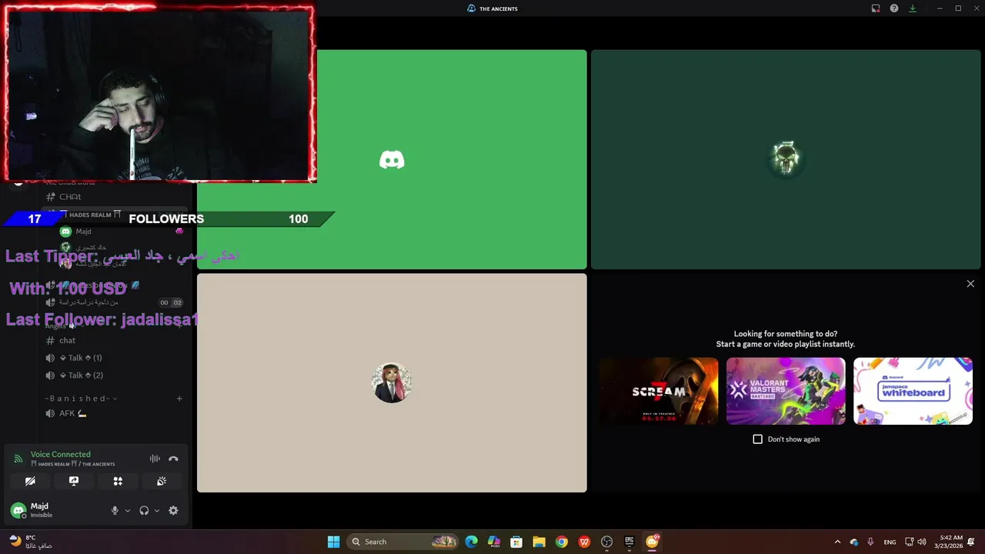Switch ENG input language
The width and height of the screenshot is (985, 554).
click(890, 542)
